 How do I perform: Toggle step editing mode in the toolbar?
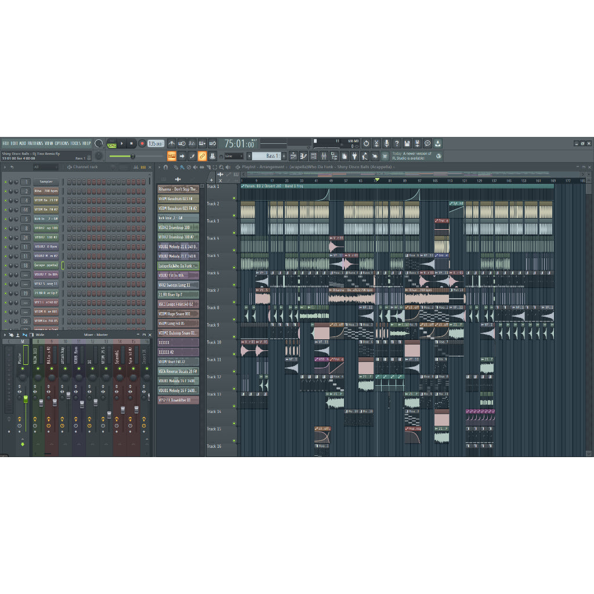[171, 155]
